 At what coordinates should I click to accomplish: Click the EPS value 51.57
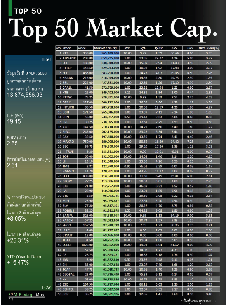click(175, 245)
